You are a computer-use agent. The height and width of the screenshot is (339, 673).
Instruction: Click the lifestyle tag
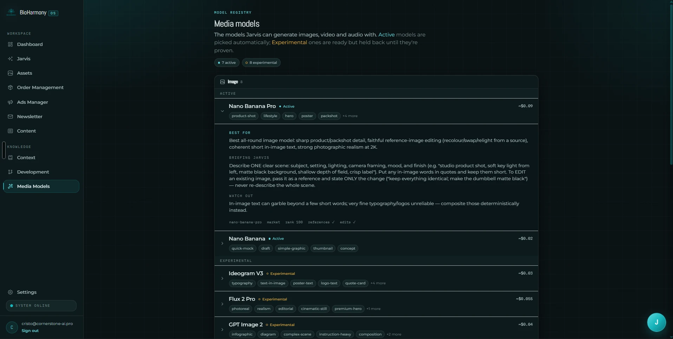tap(270, 116)
